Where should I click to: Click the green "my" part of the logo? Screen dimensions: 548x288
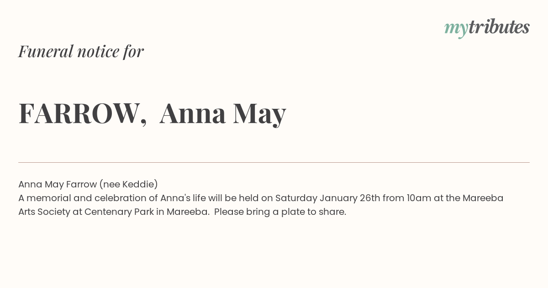pyautogui.click(x=456, y=30)
